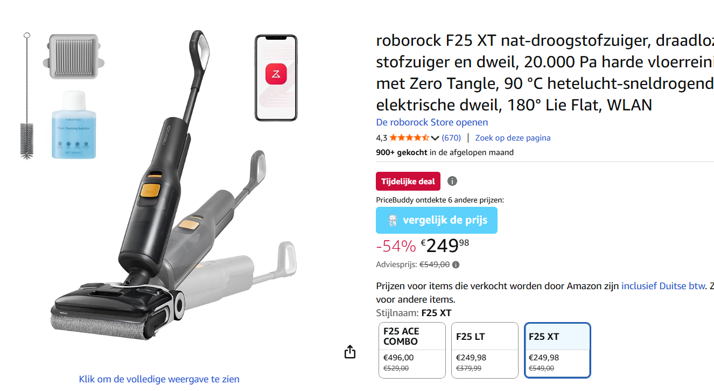
Task: Open the roborock Store link
Action: (x=431, y=122)
